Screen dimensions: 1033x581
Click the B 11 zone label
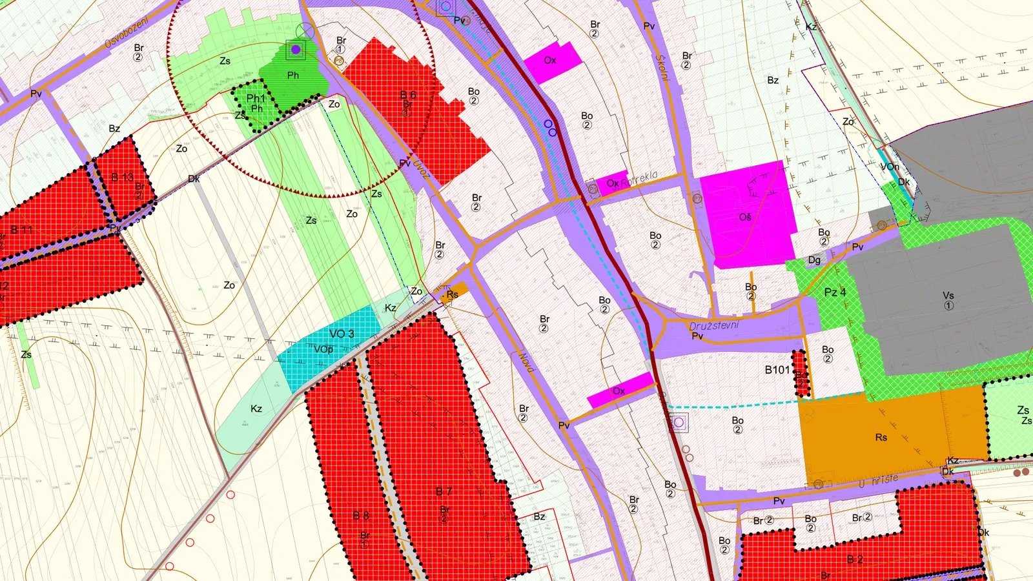click(22, 230)
